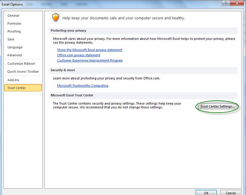Screen dimensions: 246x195
Task: Open Customer Experience Improvement Program link
Action: click(x=90, y=61)
